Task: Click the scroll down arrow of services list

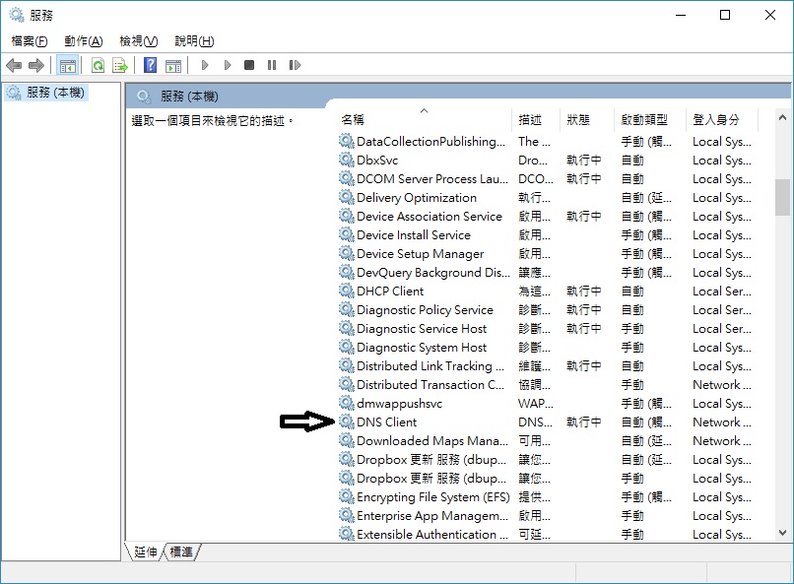Action: click(782, 533)
